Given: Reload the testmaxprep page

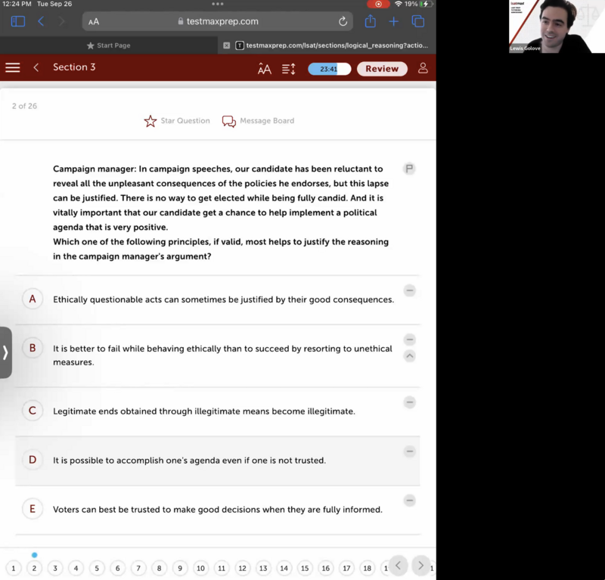Looking at the screenshot, I should 343,22.
